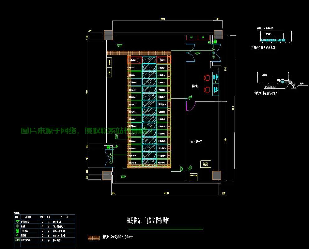This screenshot has height=249, width=309.
Task: Select the gray column at the bottom-right corner
Action: (x=217, y=175)
